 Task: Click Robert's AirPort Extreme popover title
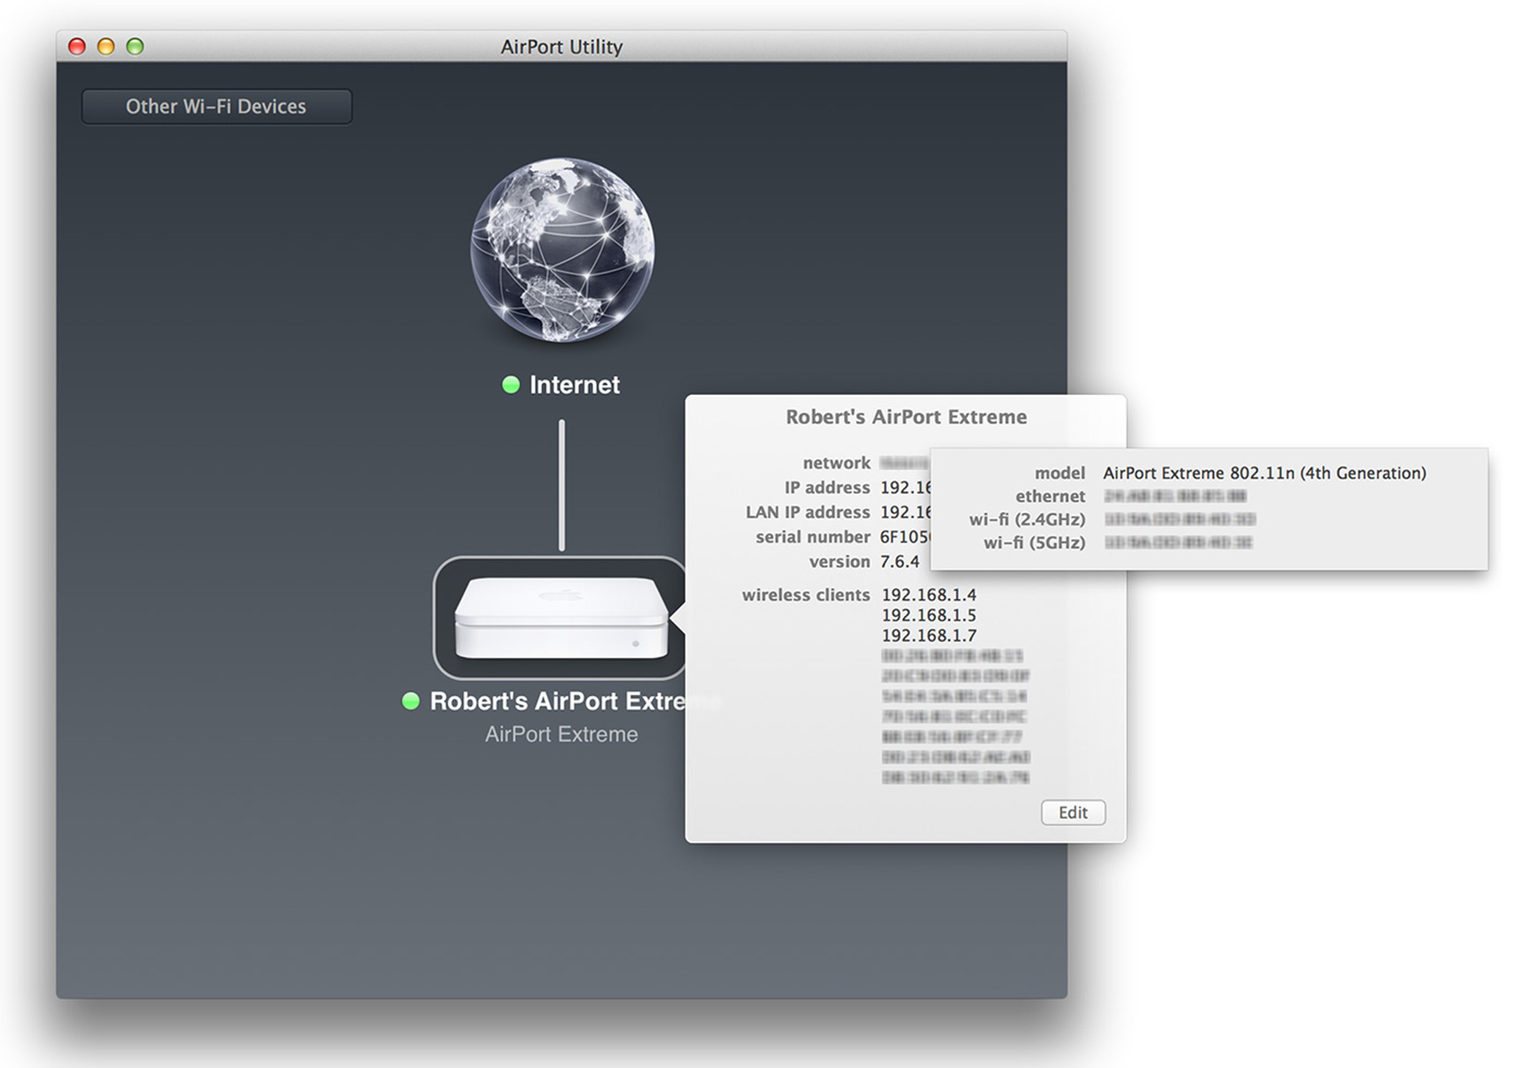click(907, 417)
